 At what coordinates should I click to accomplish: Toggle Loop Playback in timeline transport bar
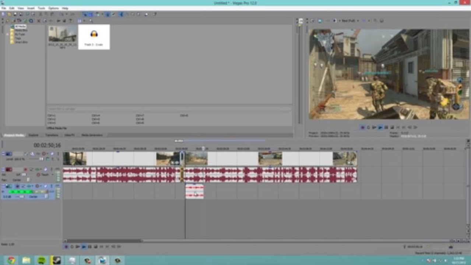point(72,247)
